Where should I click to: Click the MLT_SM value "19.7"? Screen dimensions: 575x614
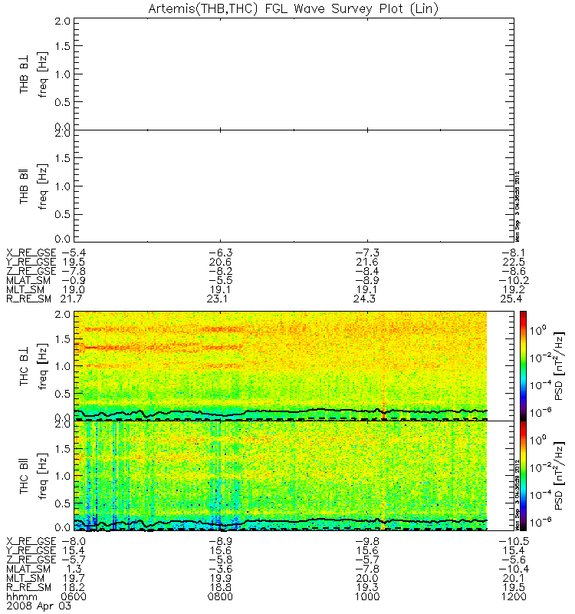74,579
